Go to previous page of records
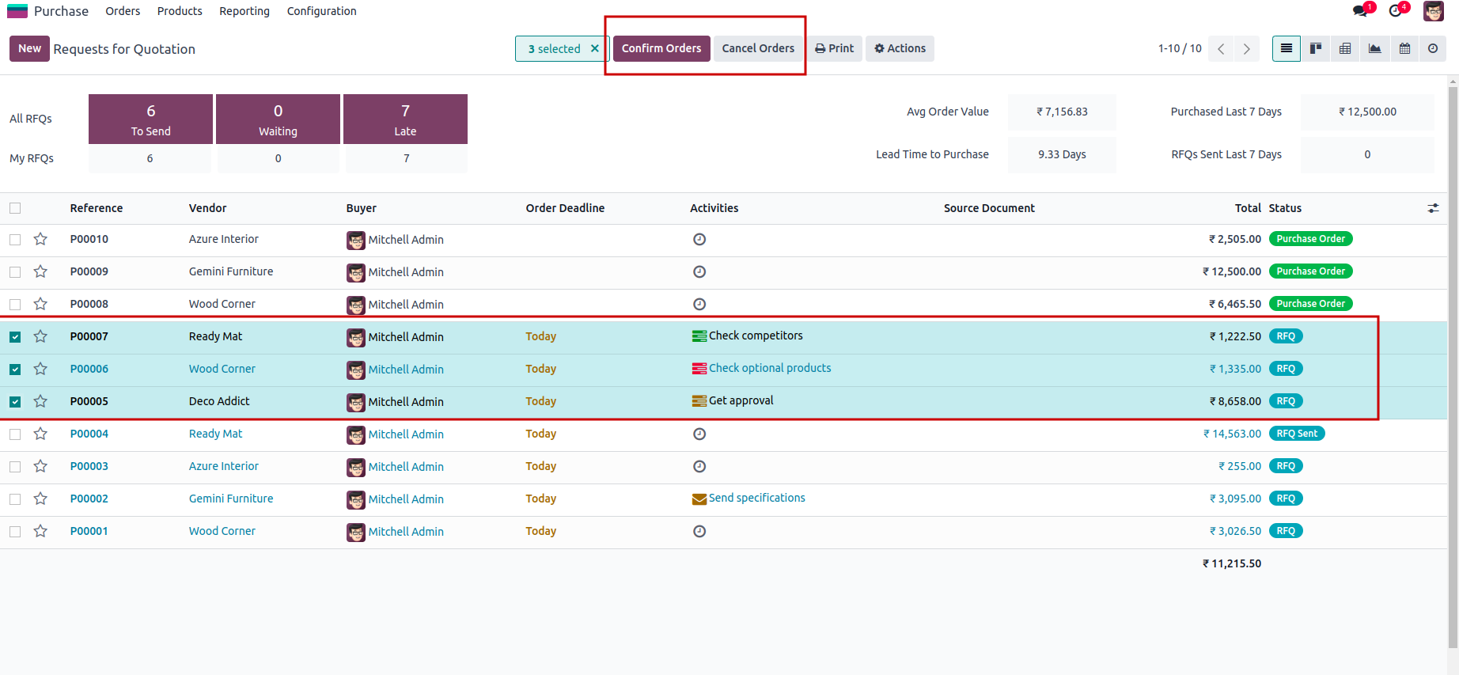 tap(1222, 49)
